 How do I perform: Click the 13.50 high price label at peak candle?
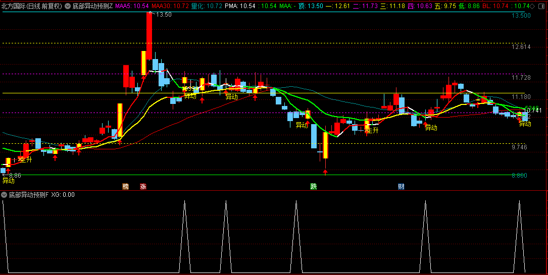[x=164, y=15]
